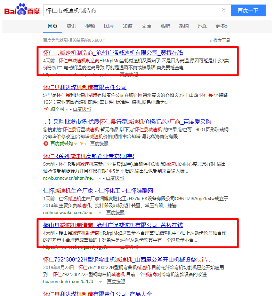274x296 pixels.
Task: Click snippet text starting 1天前 - 仁怀减速机生产厂家
Action: (x=136, y=202)
